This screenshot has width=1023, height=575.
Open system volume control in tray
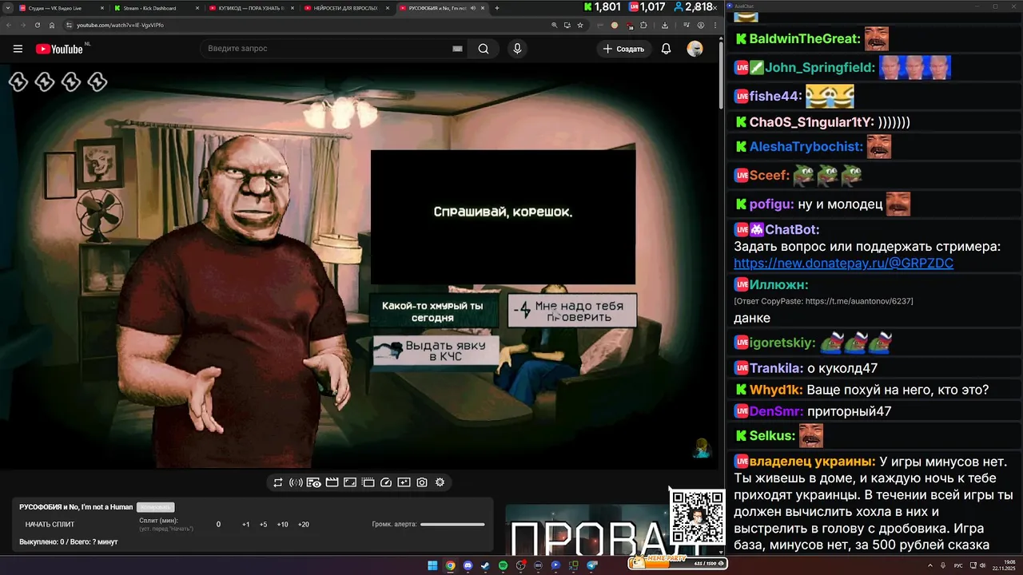pyautogui.click(x=982, y=565)
